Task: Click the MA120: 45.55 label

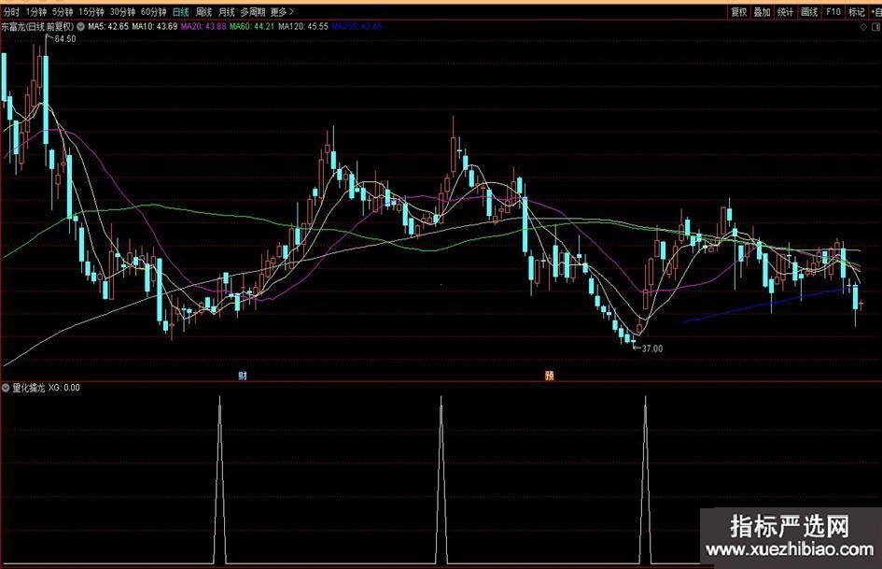Action: pyautogui.click(x=302, y=26)
